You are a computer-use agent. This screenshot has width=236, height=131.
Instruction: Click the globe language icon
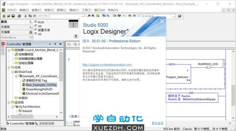point(179,16)
